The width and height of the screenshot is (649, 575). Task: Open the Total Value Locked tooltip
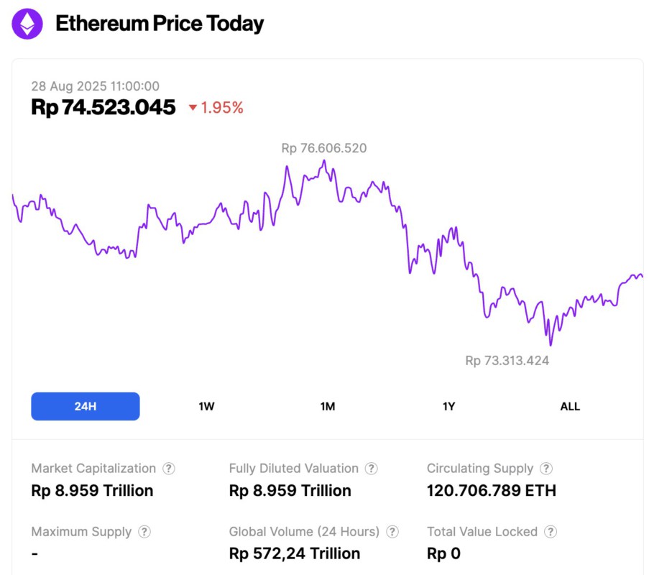click(550, 531)
